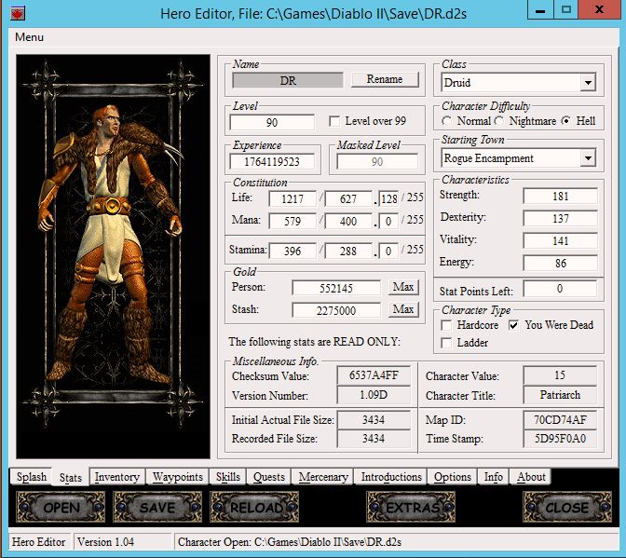Tick the Hardcore checkbox
The height and width of the screenshot is (558, 626).
coord(446,325)
